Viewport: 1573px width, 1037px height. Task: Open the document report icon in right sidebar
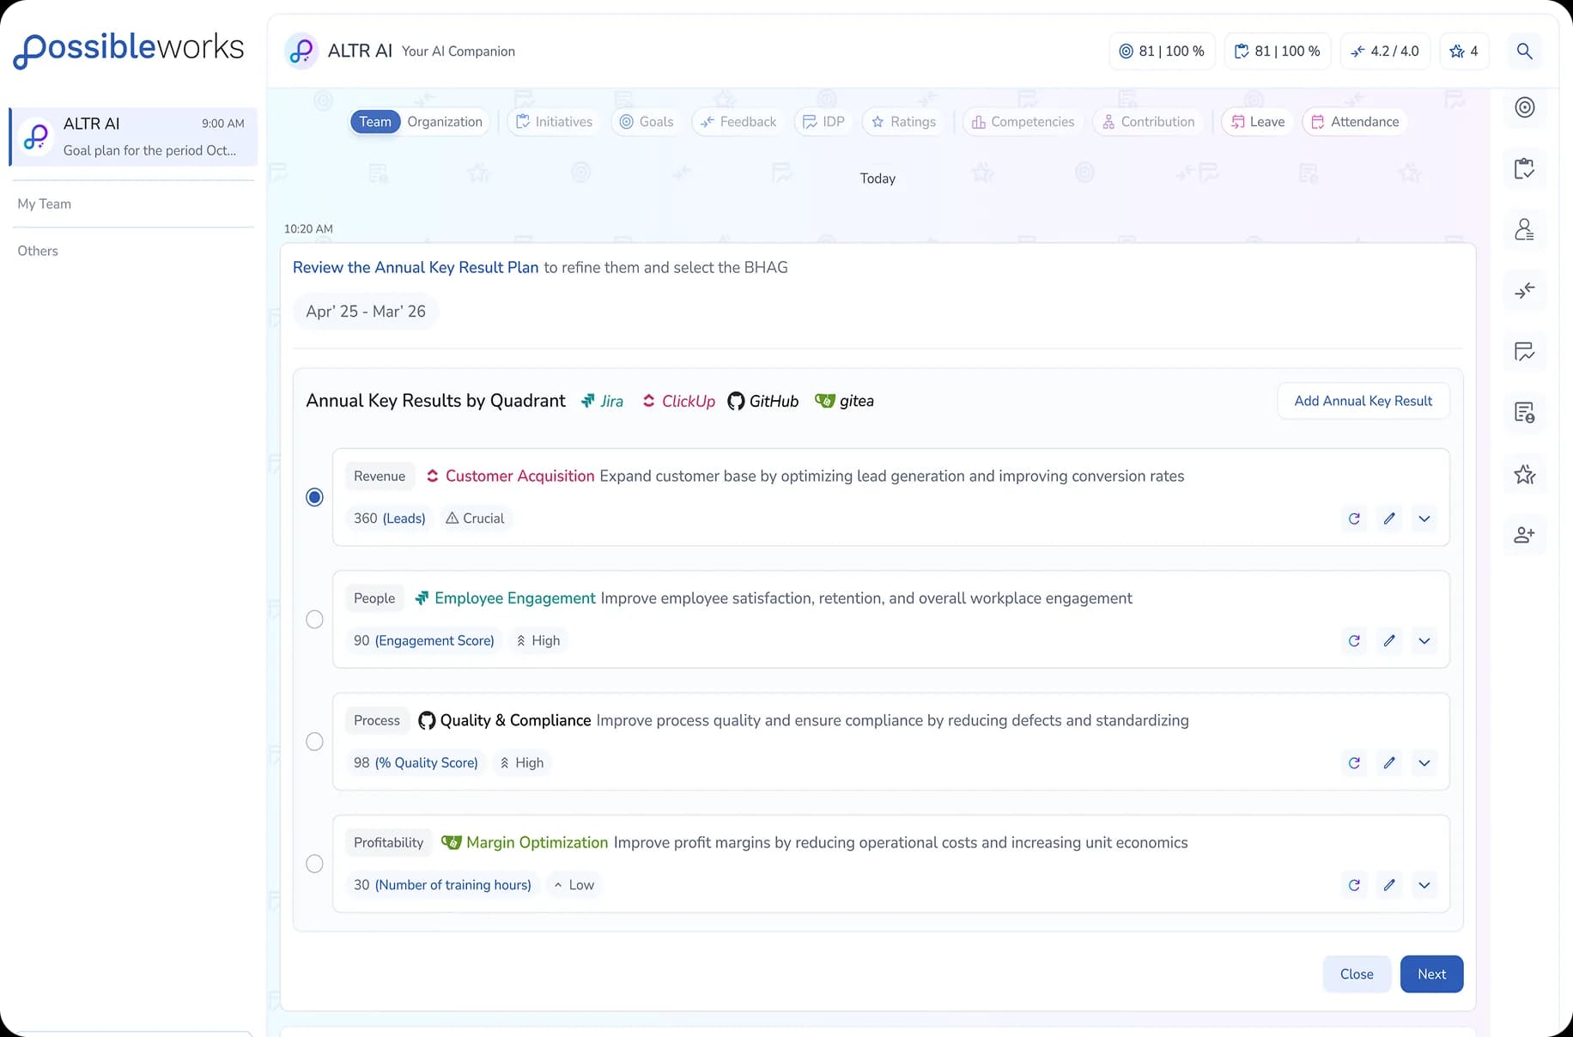(1524, 413)
